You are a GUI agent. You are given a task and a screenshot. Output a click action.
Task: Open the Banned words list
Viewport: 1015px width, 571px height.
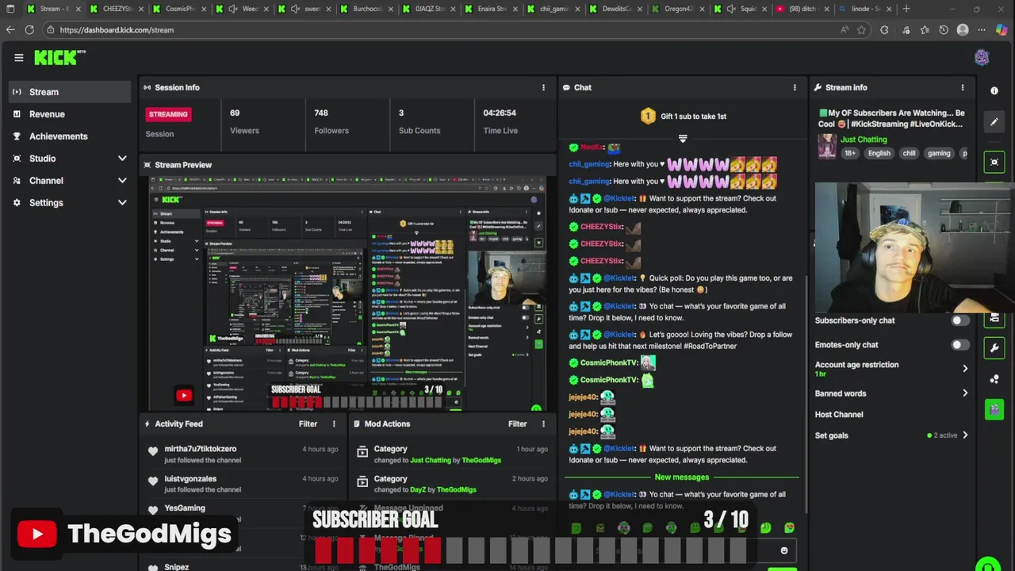click(891, 393)
